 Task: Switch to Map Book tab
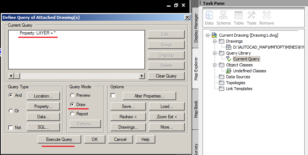[x=196, y=109]
